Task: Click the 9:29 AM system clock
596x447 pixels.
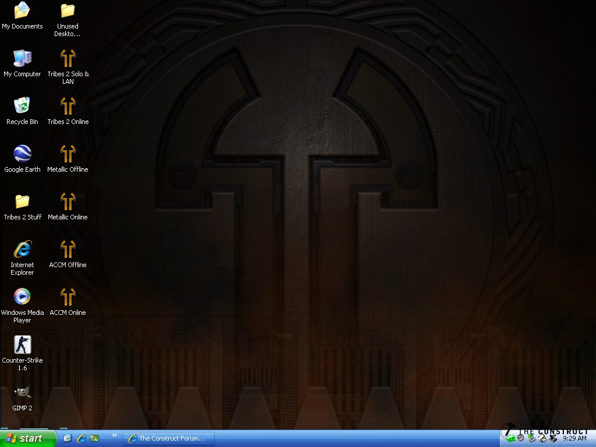Action: pos(574,439)
